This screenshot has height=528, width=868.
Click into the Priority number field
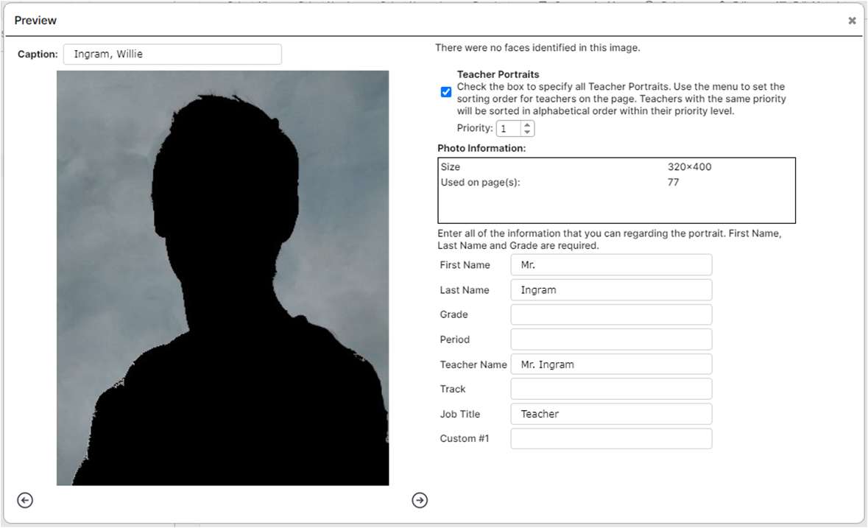509,128
